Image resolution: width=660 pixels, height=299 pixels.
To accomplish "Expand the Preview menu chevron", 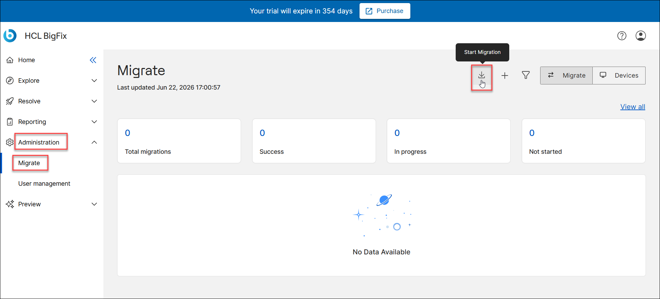I will (94, 204).
